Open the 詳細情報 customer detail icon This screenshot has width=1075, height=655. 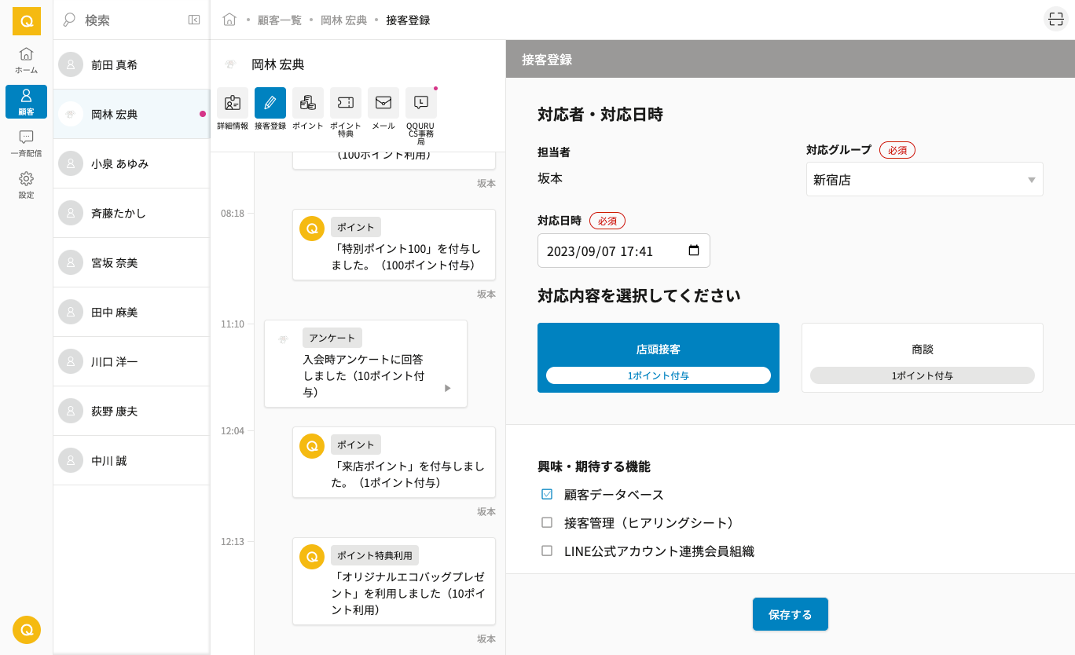tap(232, 103)
